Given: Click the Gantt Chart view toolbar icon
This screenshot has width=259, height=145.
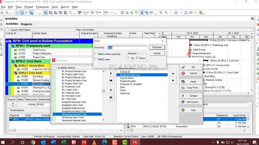Looking at the screenshot, I should point(21,12).
